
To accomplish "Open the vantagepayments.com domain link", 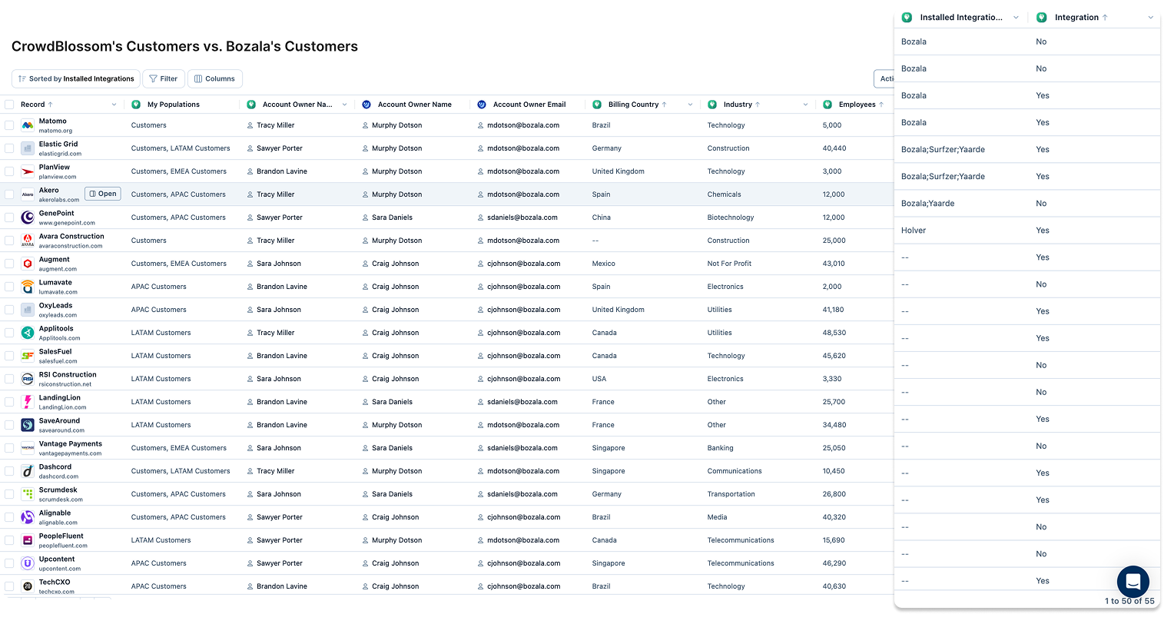I will 70,453.
